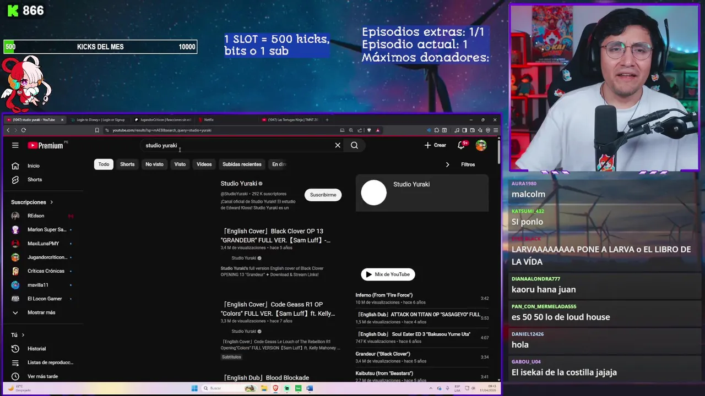Open the Windows Start button
705x396 pixels.
[194, 388]
